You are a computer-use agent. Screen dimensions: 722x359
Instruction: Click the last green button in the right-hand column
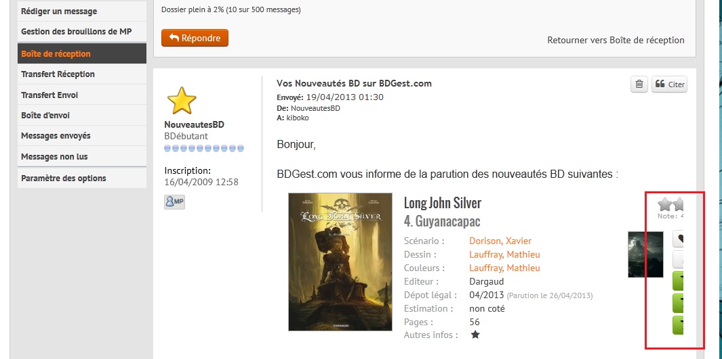pyautogui.click(x=678, y=325)
